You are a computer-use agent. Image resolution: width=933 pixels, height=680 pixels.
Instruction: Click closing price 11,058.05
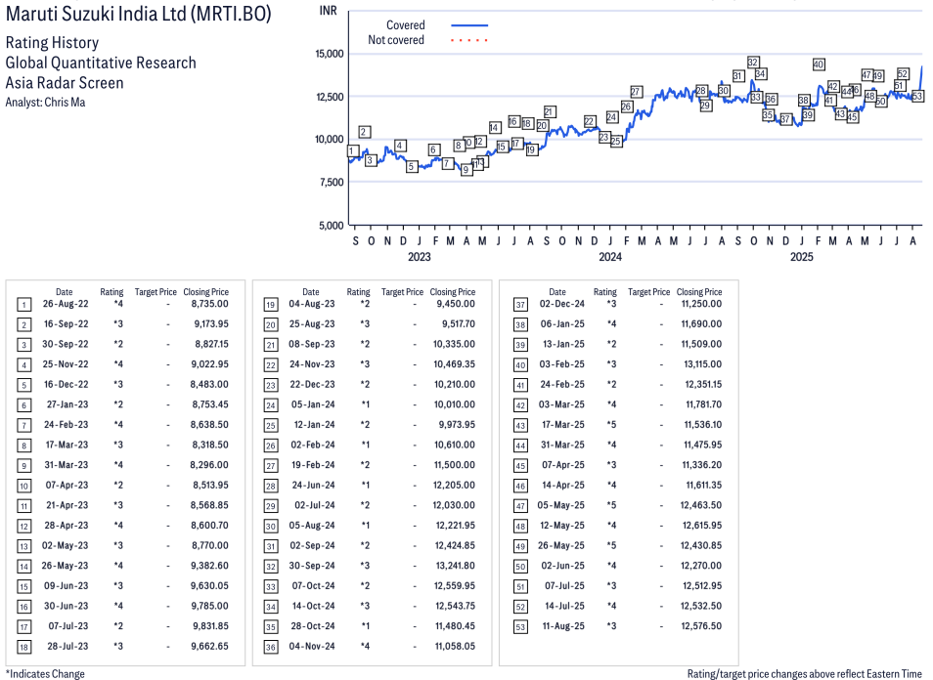pos(455,646)
